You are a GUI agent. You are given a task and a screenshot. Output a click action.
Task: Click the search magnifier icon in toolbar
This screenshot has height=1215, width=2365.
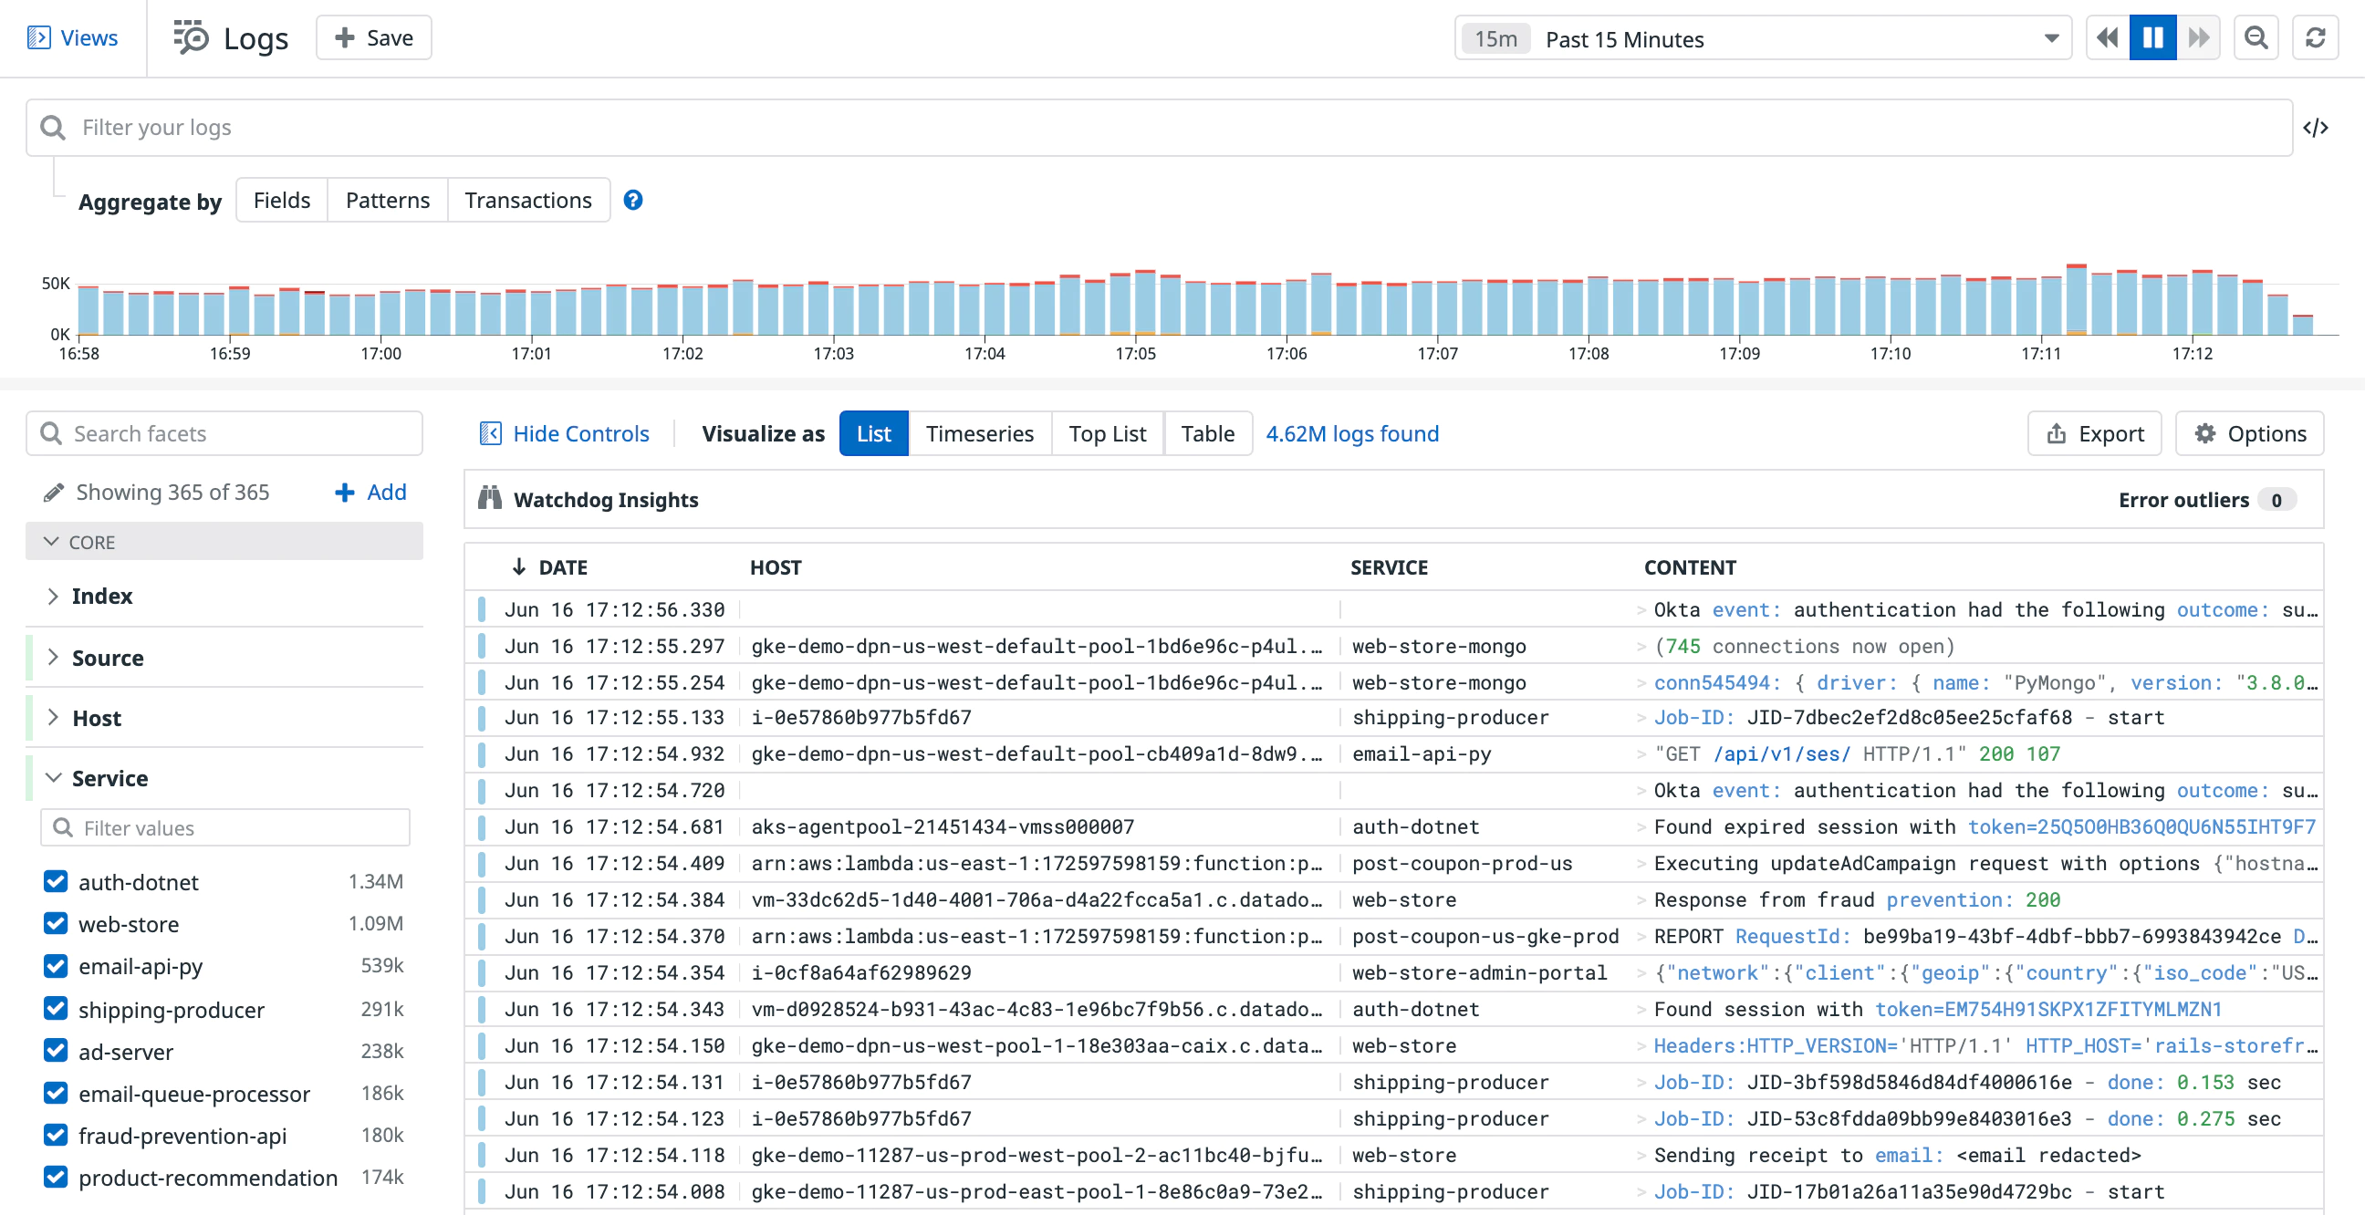click(x=2255, y=38)
